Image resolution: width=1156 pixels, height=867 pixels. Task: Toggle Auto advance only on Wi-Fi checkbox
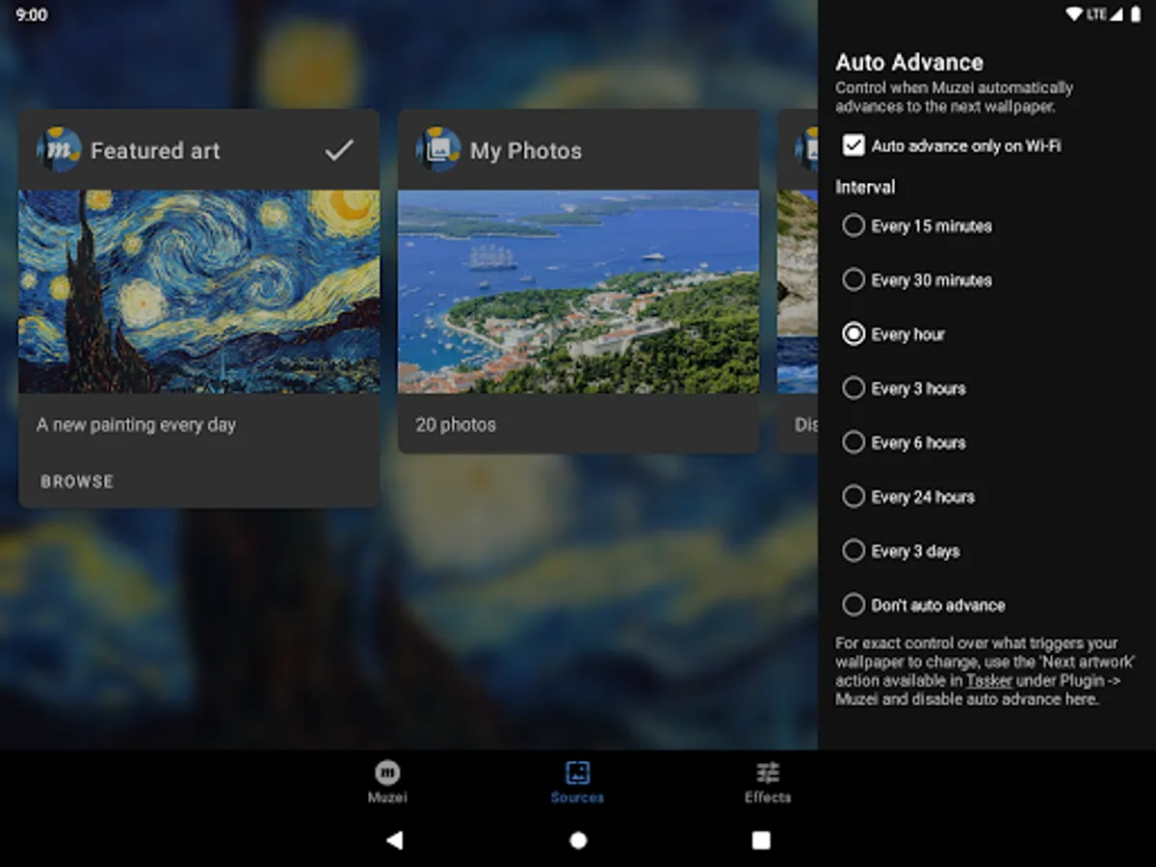click(x=854, y=145)
